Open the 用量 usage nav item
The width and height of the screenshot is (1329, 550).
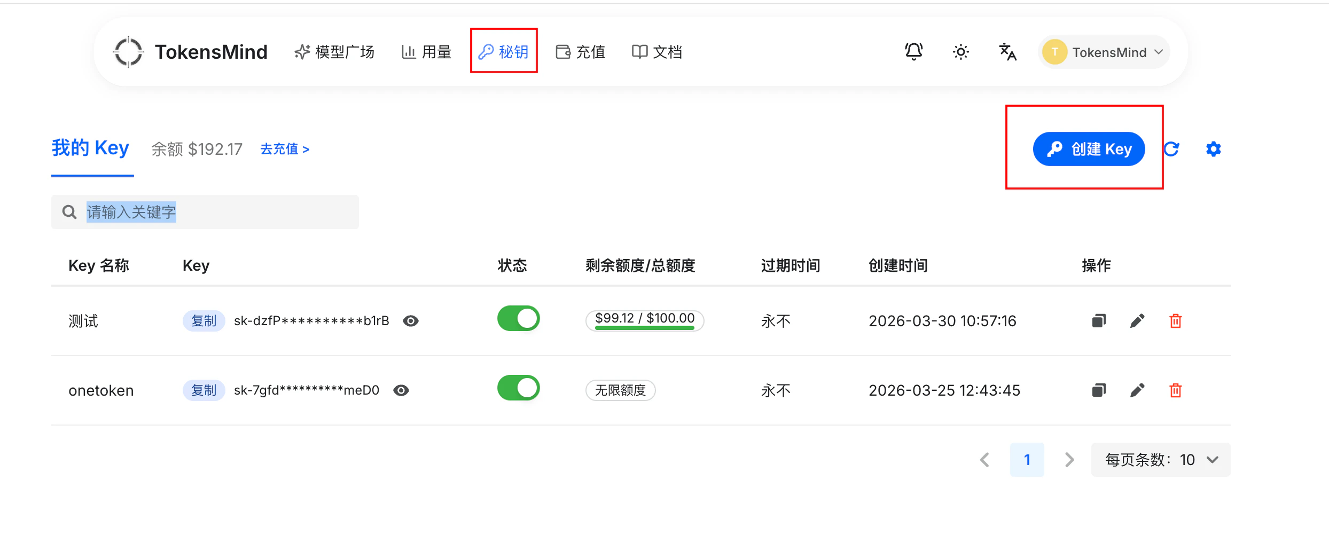(x=426, y=52)
